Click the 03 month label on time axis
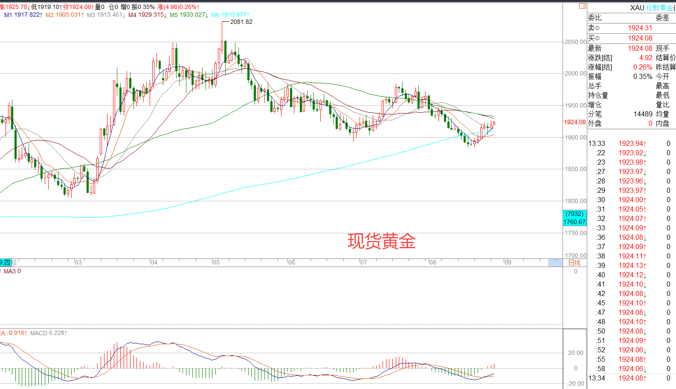 coord(78,262)
